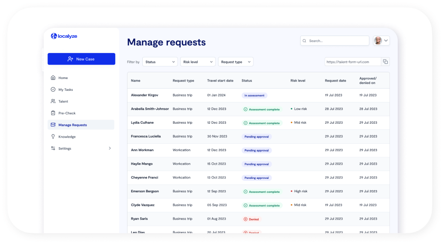Copy the talent form URL
The width and height of the screenshot is (443, 244).
click(386, 62)
